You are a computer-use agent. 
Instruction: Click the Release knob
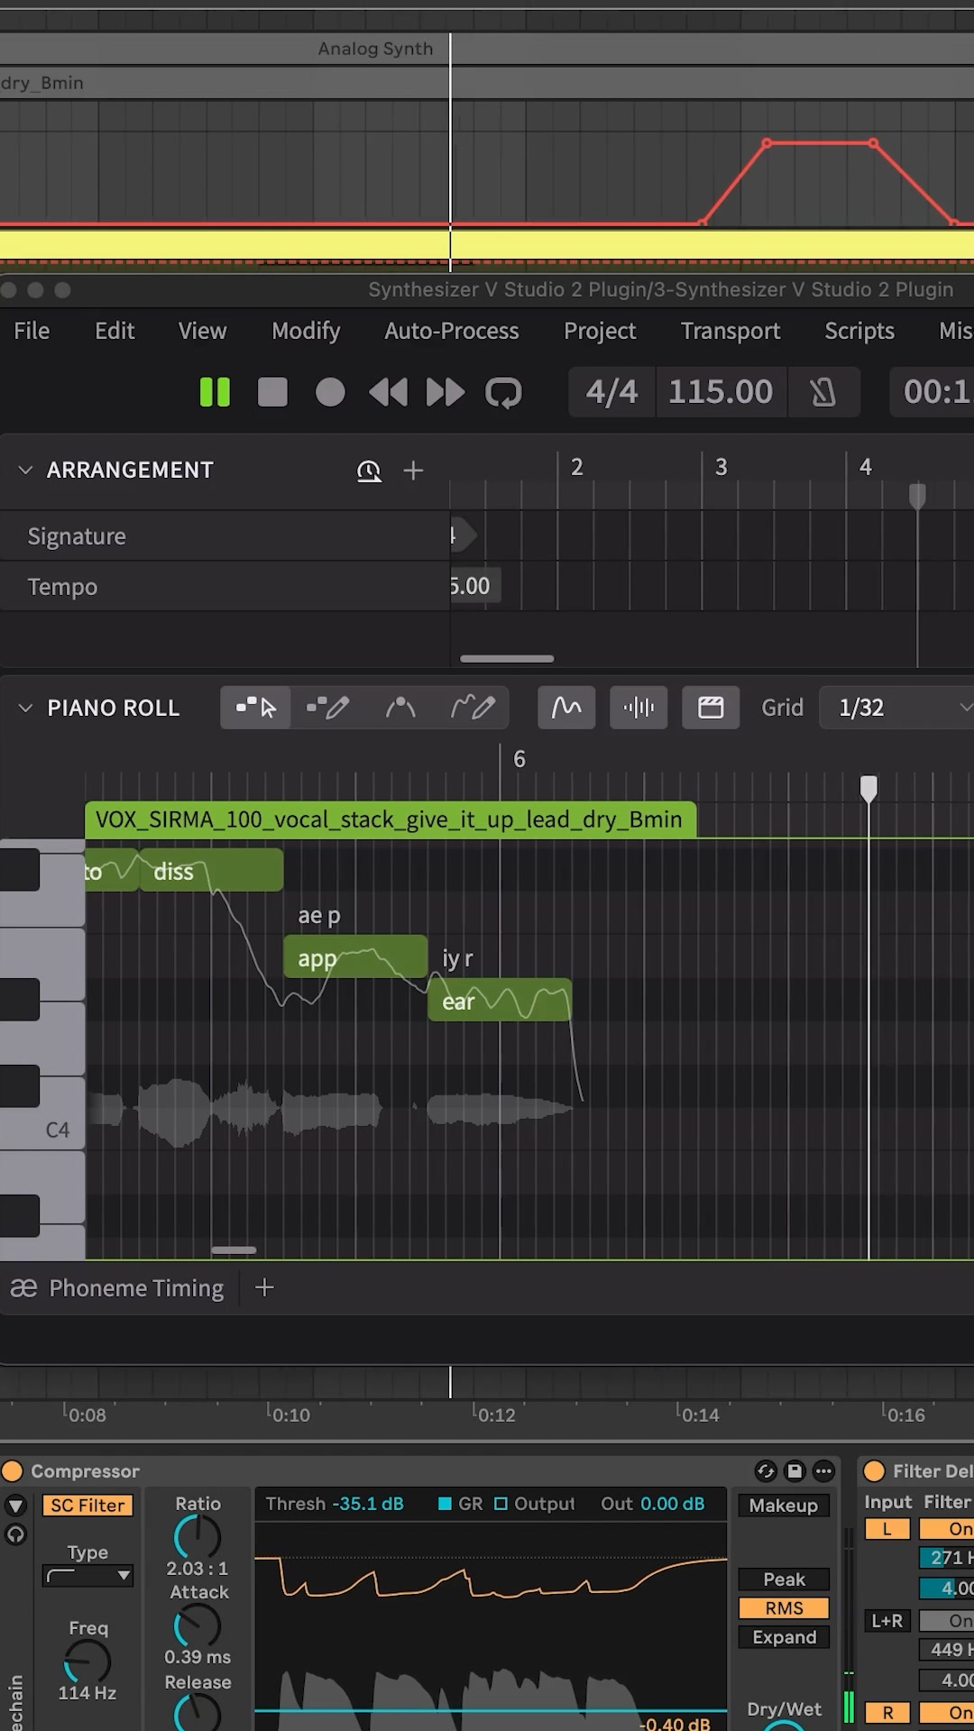[x=198, y=1713]
